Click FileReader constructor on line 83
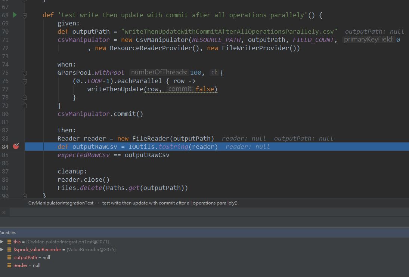The width and height of the screenshot is (409, 277). (151, 138)
